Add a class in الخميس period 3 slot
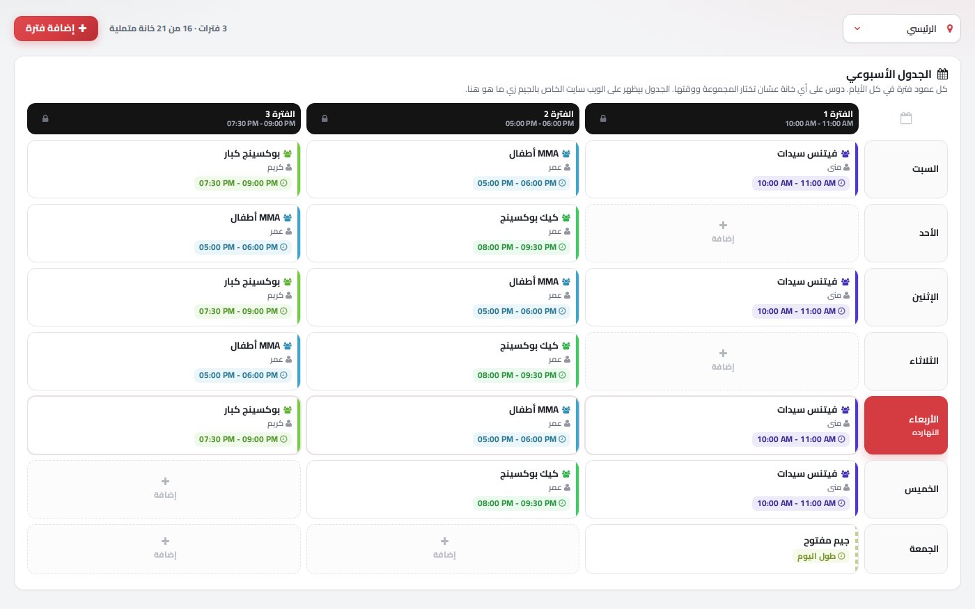975x609 pixels. [x=164, y=489]
